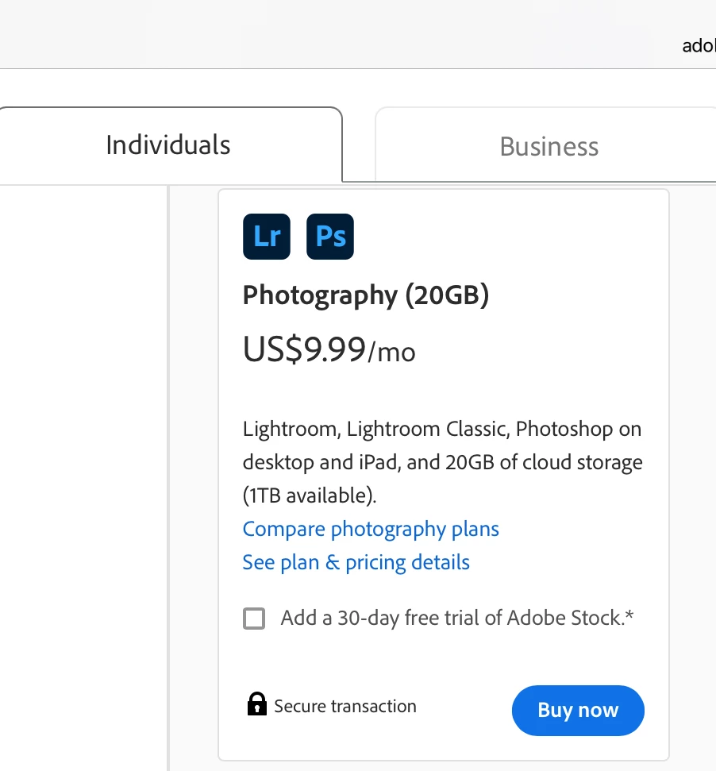The image size is (716, 771).
Task: Enable the Adobe Stock free trial checkbox
Action: [254, 618]
